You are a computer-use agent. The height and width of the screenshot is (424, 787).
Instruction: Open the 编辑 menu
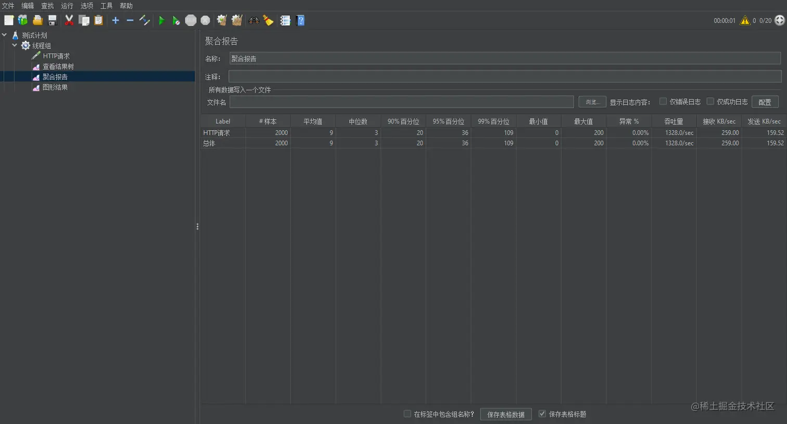pyautogui.click(x=28, y=6)
